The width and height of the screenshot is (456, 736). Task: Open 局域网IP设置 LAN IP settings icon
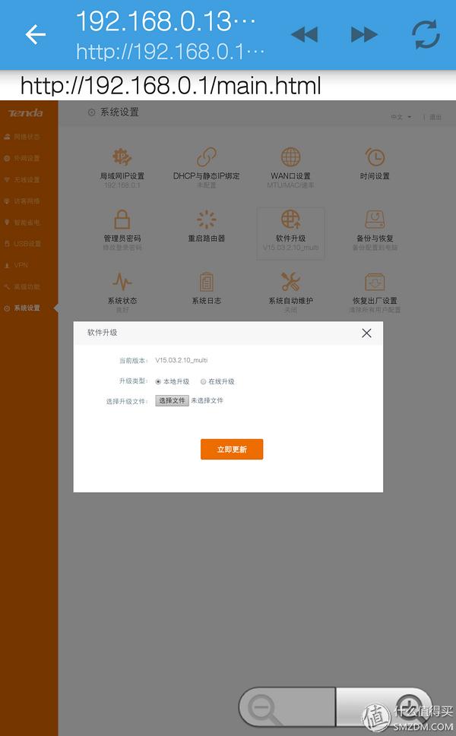122,157
